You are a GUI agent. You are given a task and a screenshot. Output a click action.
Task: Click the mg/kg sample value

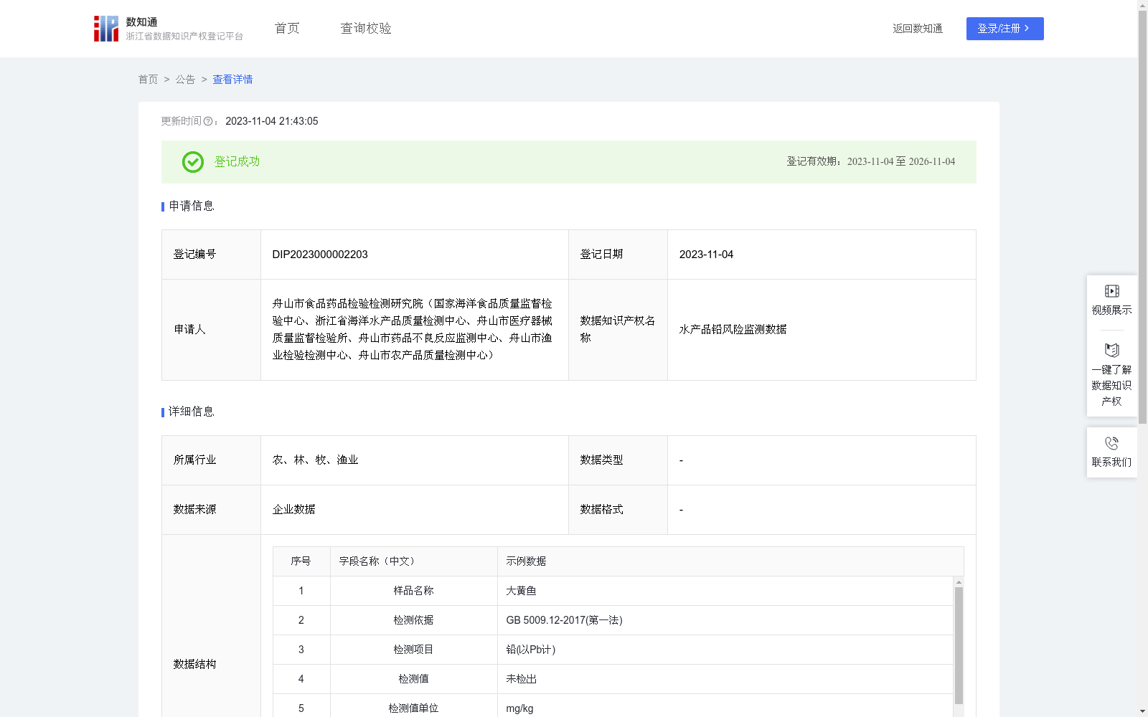point(519,708)
